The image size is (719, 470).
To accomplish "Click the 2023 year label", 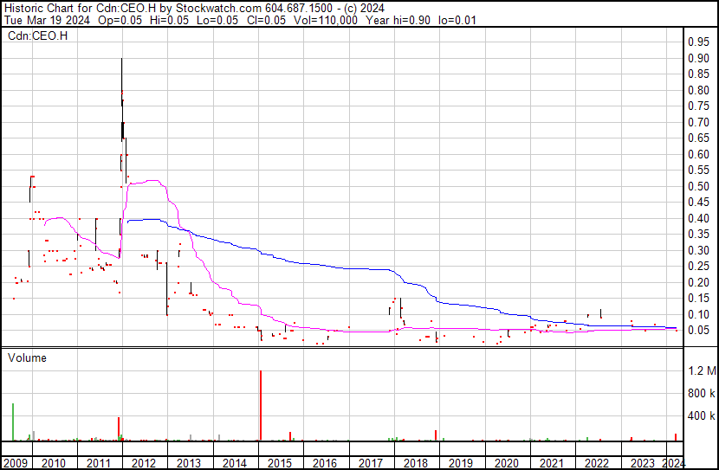I will [643, 463].
